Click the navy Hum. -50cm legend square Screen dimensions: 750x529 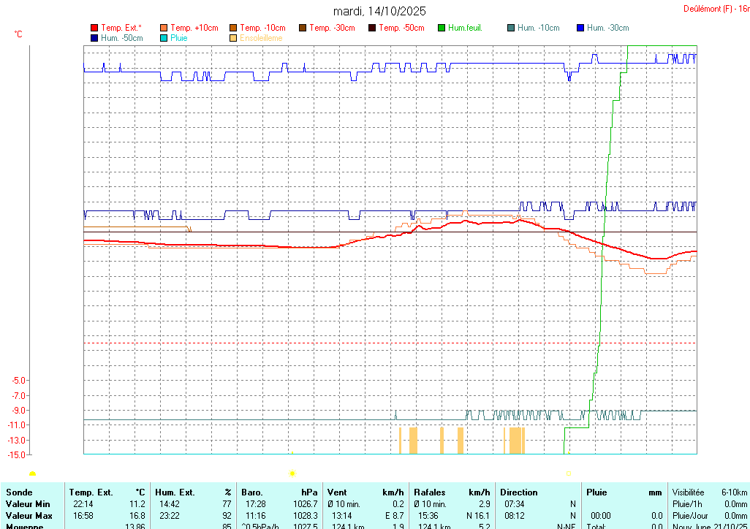click(x=94, y=37)
